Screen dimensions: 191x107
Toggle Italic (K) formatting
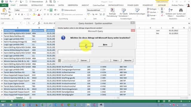pyautogui.click(x=19, y=15)
